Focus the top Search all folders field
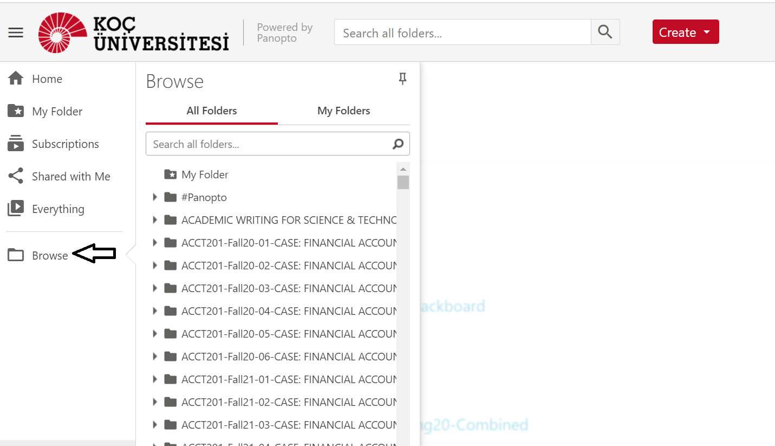The width and height of the screenshot is (775, 446). pyautogui.click(x=463, y=33)
